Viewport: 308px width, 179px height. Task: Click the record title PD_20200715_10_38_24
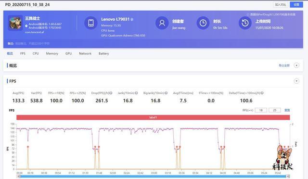[x=27, y=4]
